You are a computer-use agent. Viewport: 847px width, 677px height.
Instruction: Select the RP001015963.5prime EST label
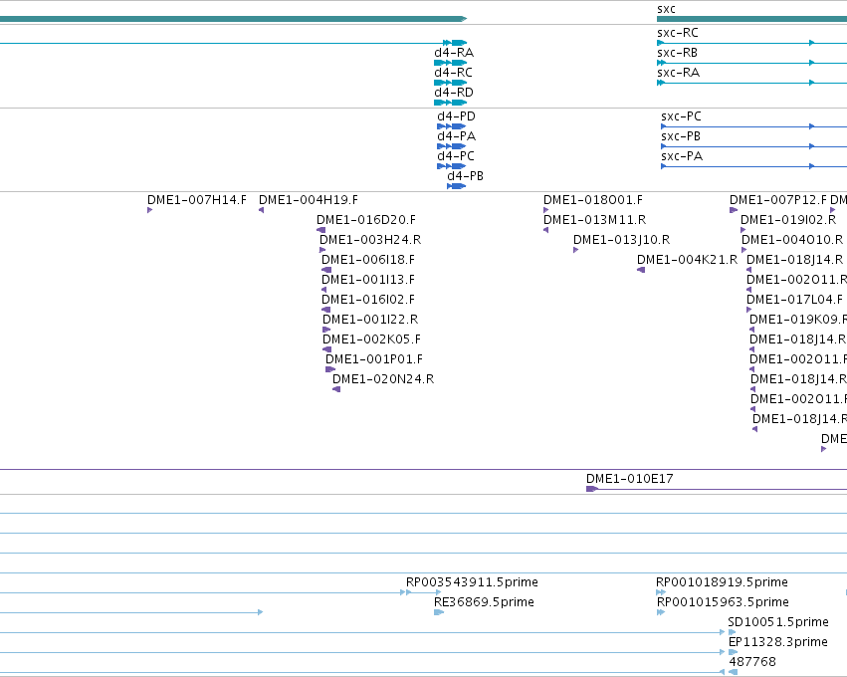723,603
